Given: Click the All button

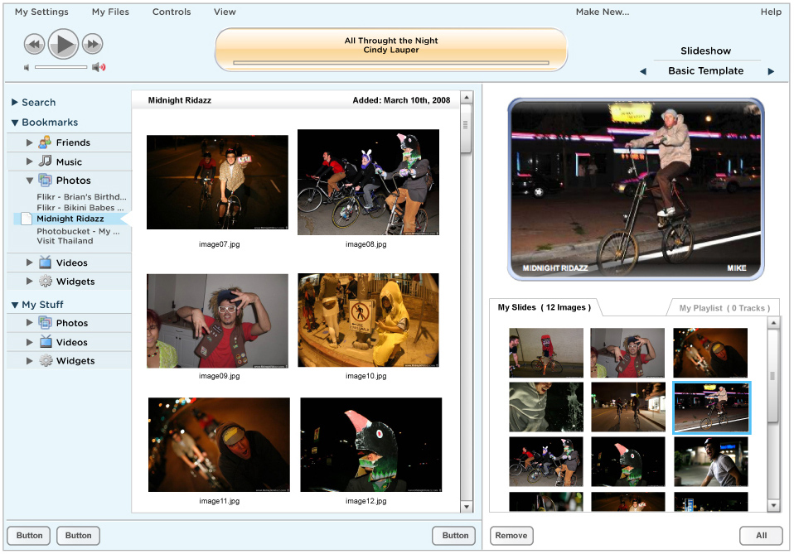Looking at the screenshot, I should click(761, 536).
